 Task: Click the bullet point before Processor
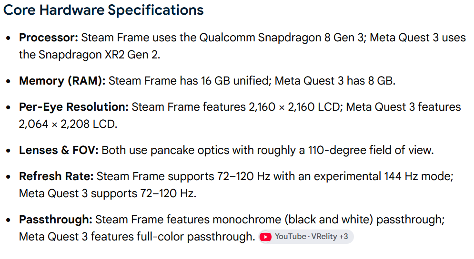(8, 38)
